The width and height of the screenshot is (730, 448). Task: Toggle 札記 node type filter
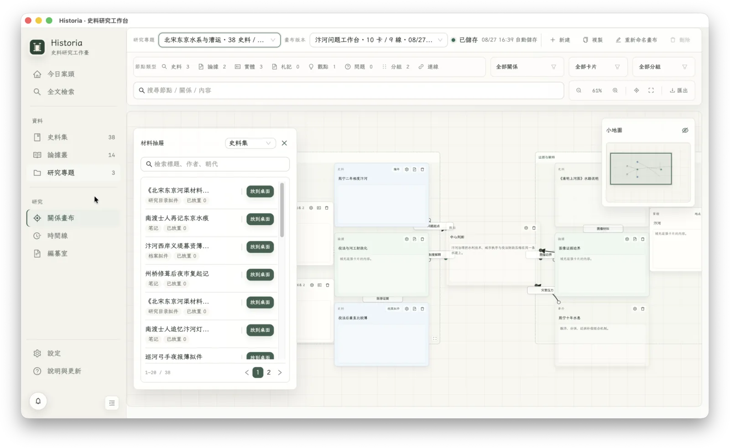click(x=286, y=67)
